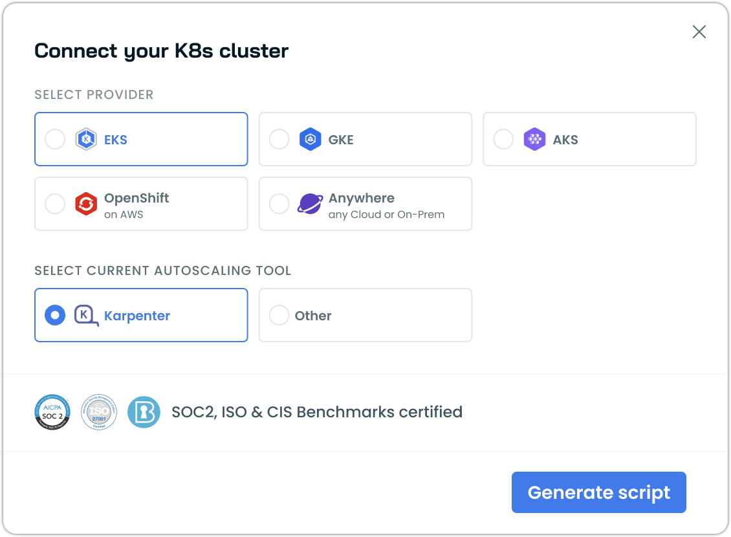Click the Anywhere planet icon
Screen dimensions: 731x537
311,204
